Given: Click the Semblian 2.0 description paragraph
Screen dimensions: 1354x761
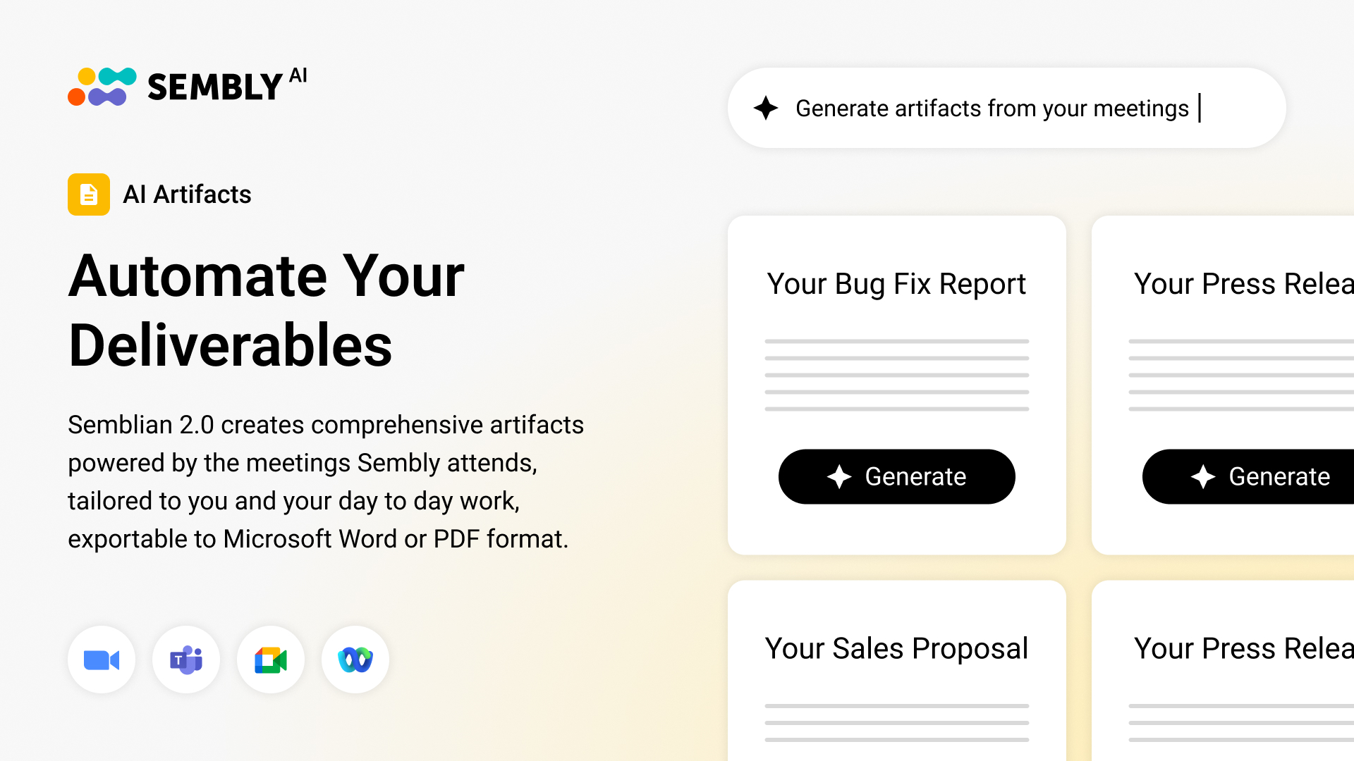Looking at the screenshot, I should click(326, 481).
